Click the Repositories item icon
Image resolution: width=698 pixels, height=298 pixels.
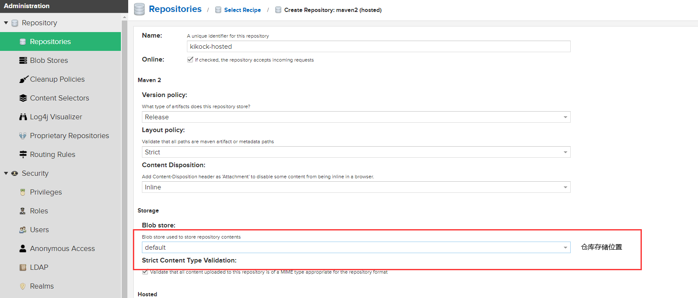pyautogui.click(x=23, y=41)
